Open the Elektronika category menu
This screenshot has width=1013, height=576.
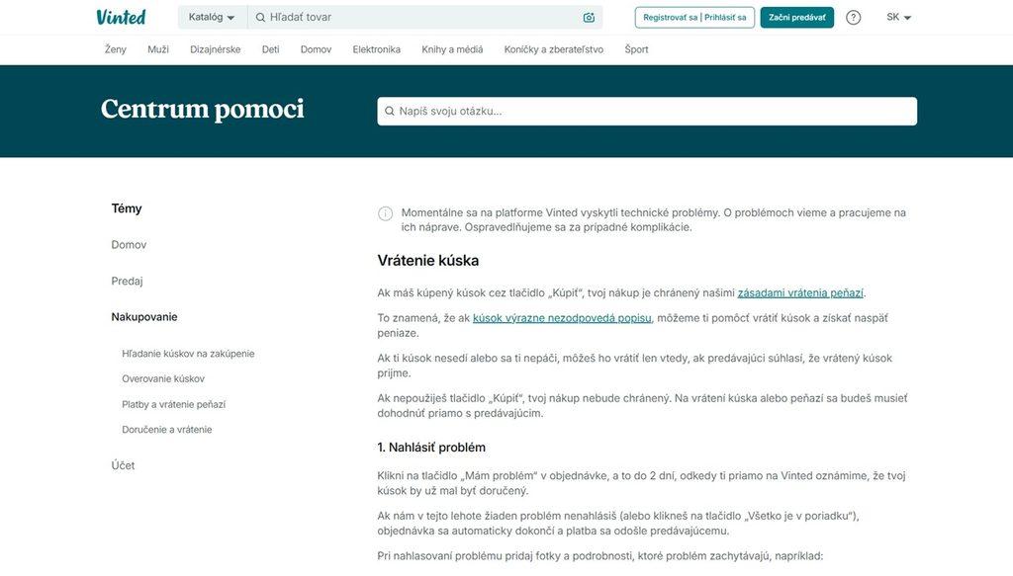pyautogui.click(x=377, y=49)
